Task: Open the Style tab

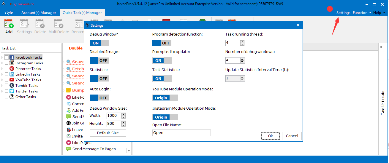Action: point(9,13)
